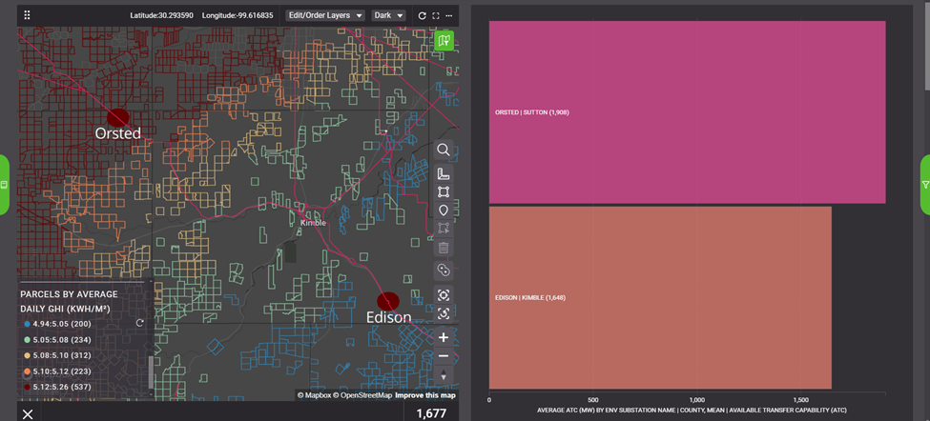The width and height of the screenshot is (930, 421).
Task: Zoom in on the map with plus
Action: click(x=444, y=337)
